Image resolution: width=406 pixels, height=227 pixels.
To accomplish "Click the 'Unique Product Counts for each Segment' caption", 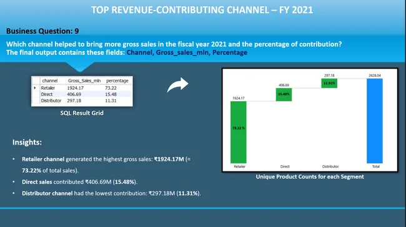I will 310,176.
